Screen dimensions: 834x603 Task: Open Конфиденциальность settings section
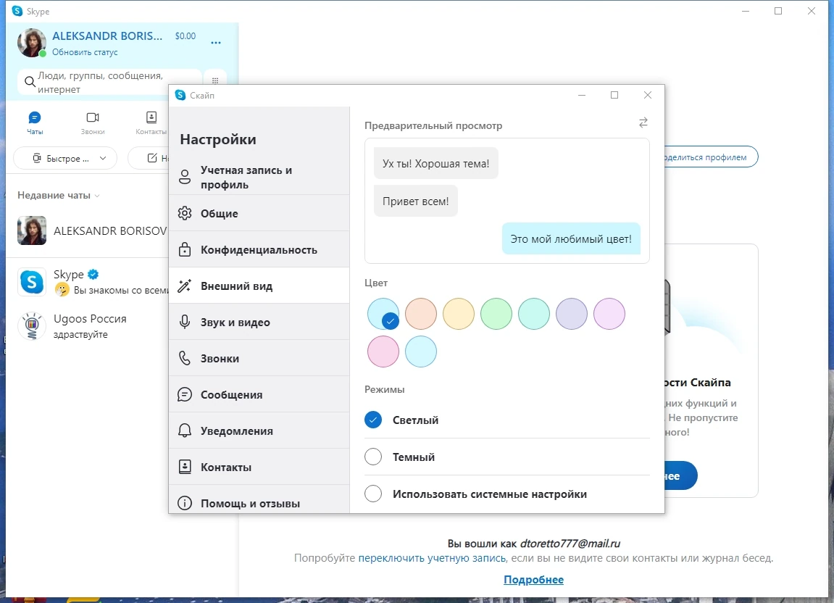coord(259,249)
